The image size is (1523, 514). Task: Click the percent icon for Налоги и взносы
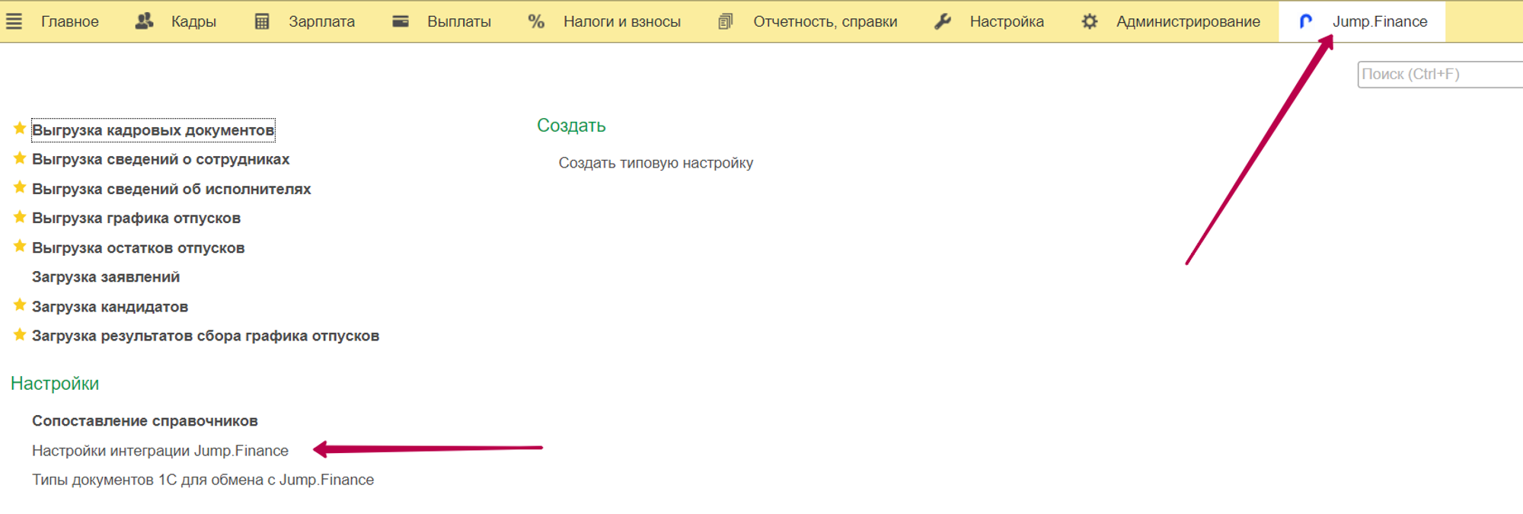click(536, 21)
